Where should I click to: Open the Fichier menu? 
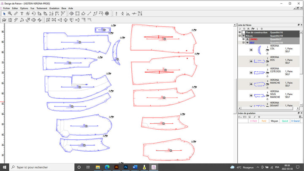(x=6, y=8)
